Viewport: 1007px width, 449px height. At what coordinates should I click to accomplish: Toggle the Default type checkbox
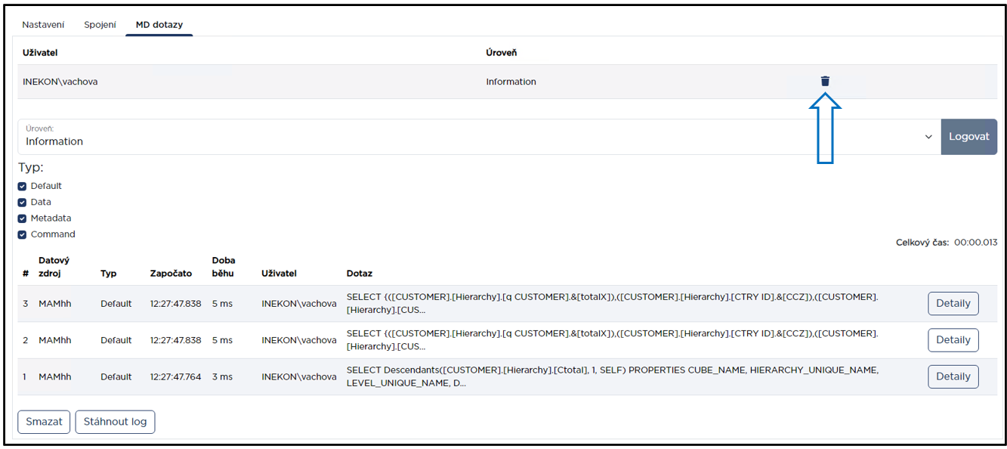tap(22, 186)
